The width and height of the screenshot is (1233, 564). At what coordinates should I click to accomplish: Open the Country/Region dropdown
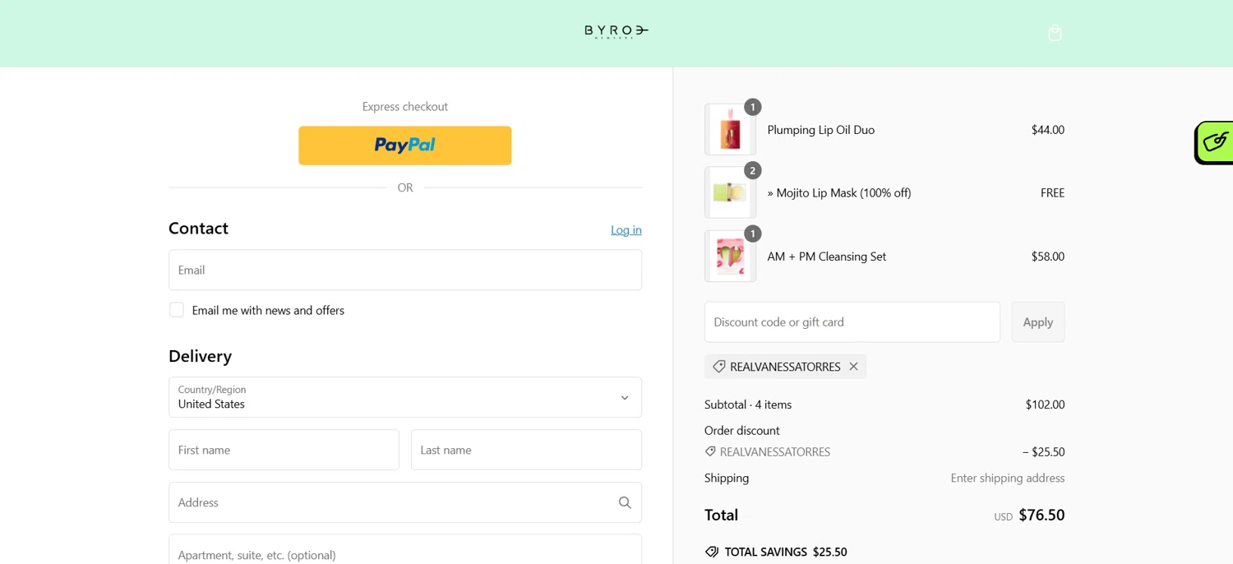(405, 397)
